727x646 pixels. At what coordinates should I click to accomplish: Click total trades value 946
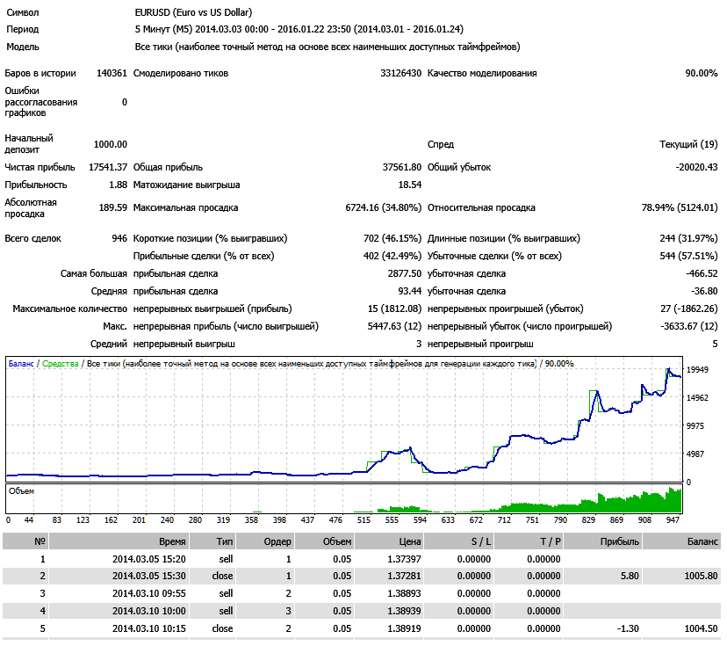pyautogui.click(x=119, y=238)
